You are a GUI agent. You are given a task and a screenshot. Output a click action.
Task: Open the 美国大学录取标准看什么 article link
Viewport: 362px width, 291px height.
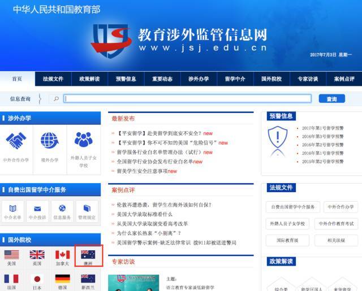coord(144,214)
